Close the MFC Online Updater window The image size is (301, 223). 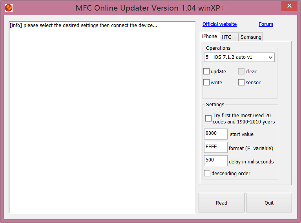coord(289,6)
